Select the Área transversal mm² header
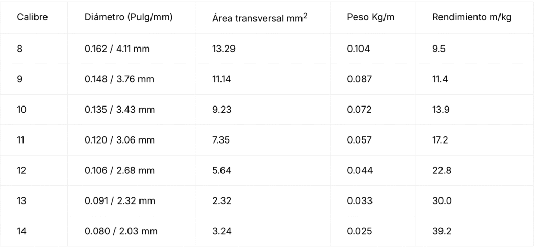The height and width of the screenshot is (248, 535). tap(260, 17)
